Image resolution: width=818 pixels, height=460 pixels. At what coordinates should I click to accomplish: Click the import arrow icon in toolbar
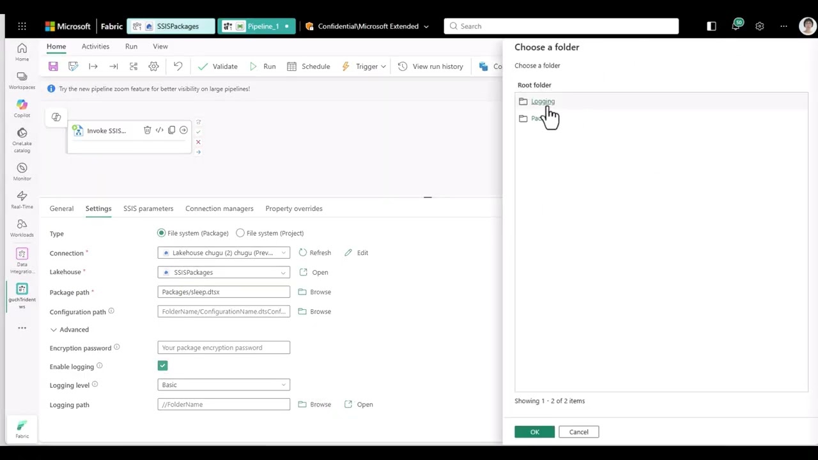[93, 66]
